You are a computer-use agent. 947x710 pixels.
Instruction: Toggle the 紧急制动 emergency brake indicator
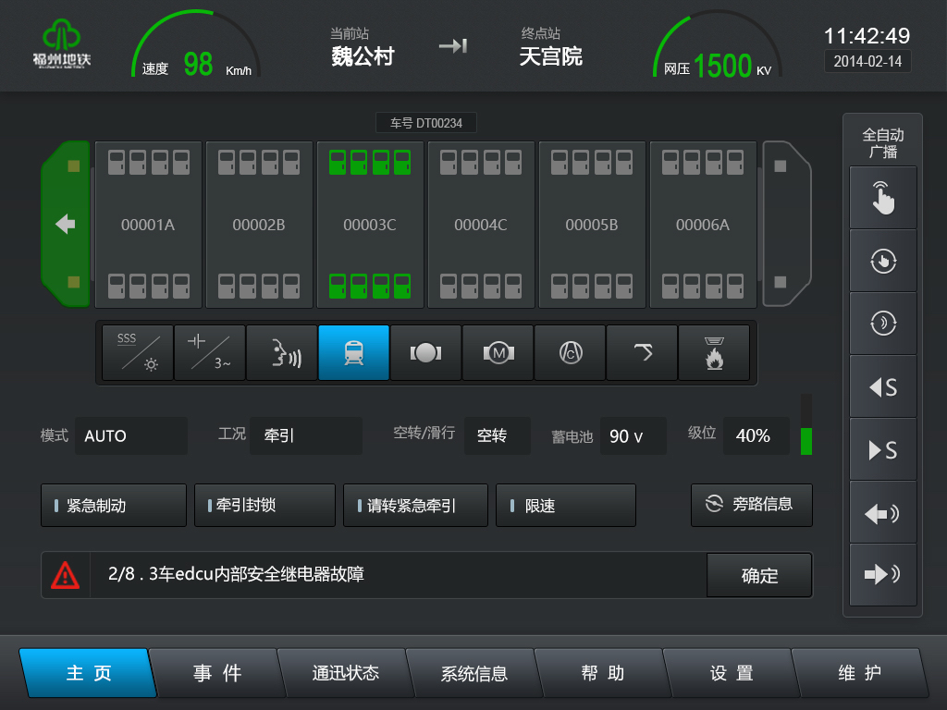(x=113, y=505)
